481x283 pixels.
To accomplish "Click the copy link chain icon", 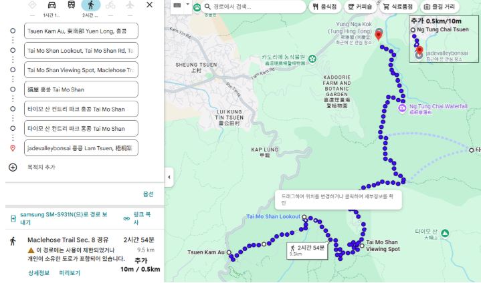I will (x=126, y=218).
